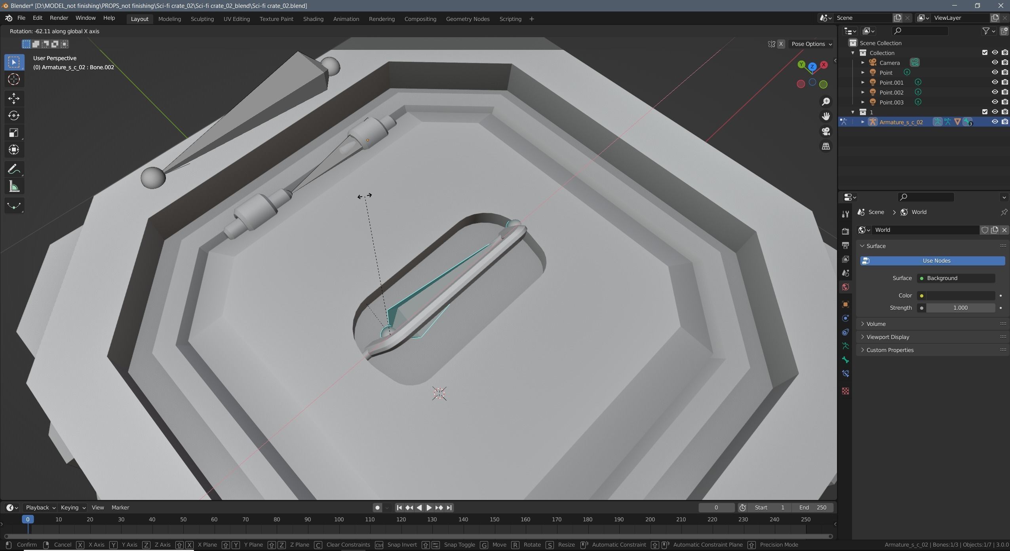This screenshot has width=1010, height=551.
Task: Click the End frame field
Action: tap(813, 507)
